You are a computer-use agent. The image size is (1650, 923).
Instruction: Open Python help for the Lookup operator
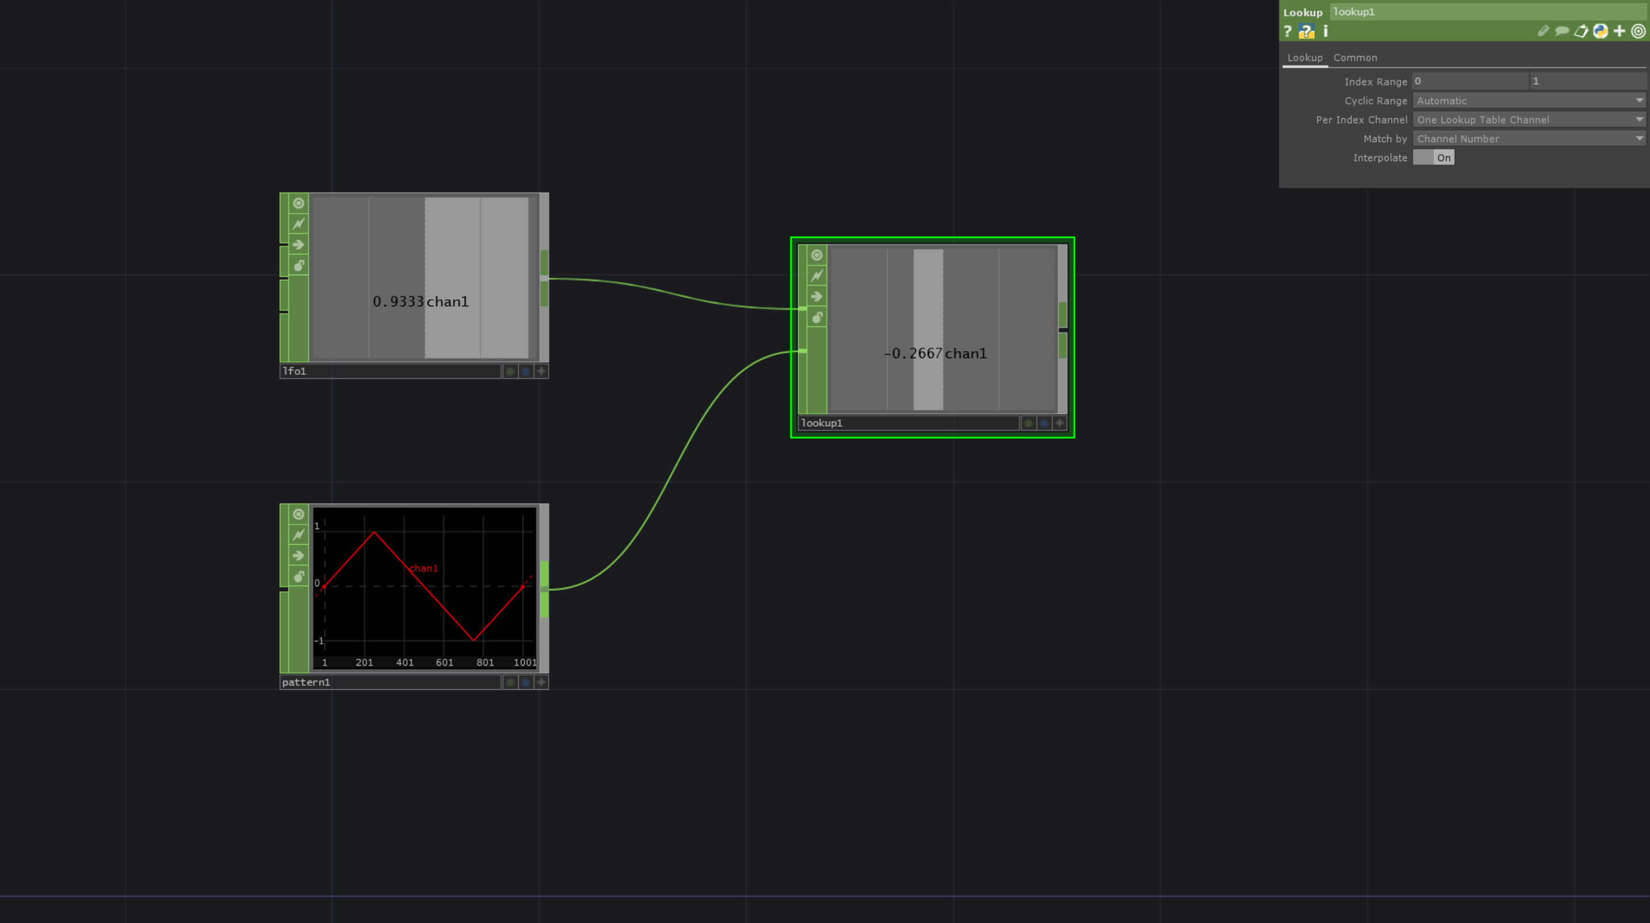(x=1306, y=31)
